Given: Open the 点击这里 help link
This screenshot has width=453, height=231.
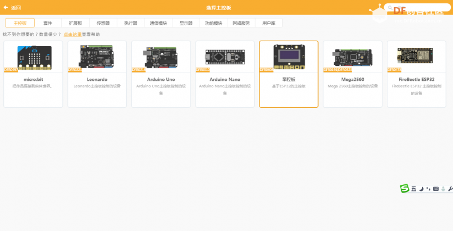Looking at the screenshot, I should coord(73,34).
